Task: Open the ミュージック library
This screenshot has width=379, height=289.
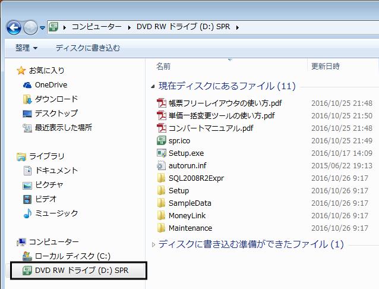Action: (56, 213)
